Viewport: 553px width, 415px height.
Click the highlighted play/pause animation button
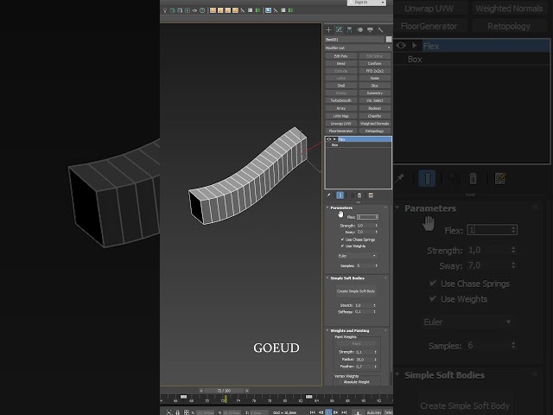pos(328,412)
